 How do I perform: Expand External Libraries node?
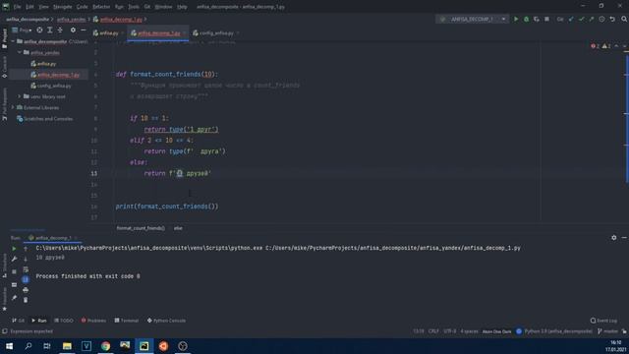pos(13,107)
